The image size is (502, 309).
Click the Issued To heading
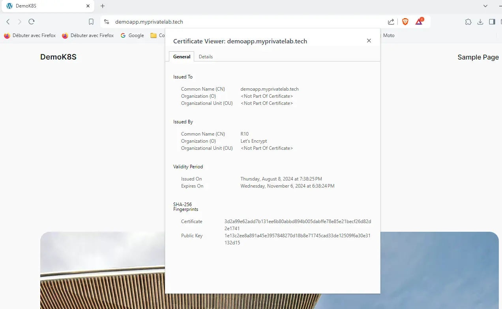tap(183, 77)
